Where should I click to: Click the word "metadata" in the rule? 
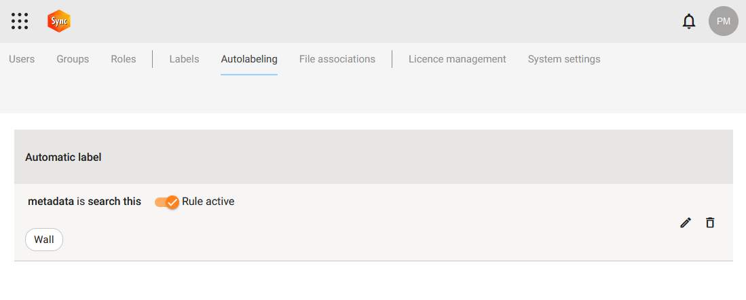(51, 202)
